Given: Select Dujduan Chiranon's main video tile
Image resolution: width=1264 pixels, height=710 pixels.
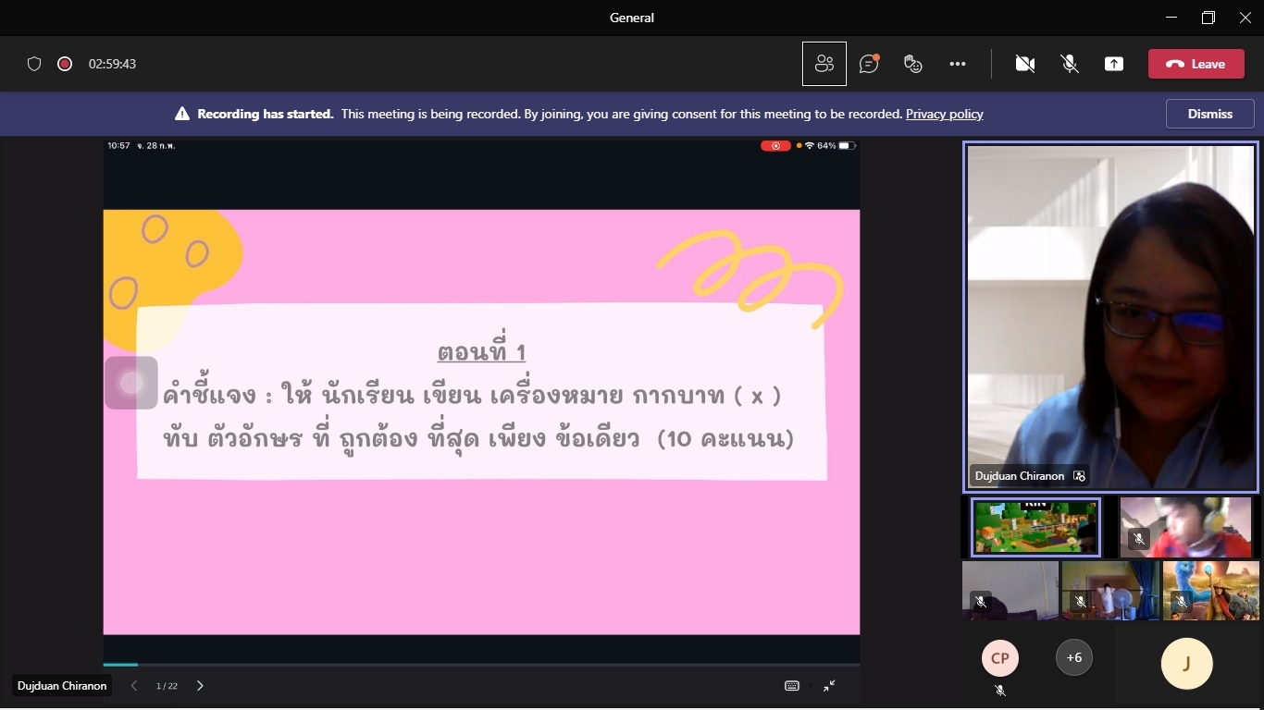Looking at the screenshot, I should point(1110,315).
